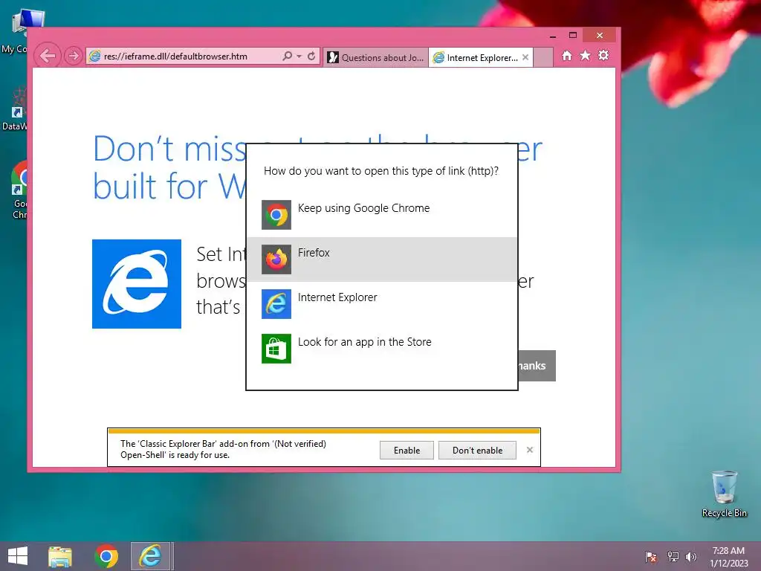Refresh the page with reload icon
The width and height of the screenshot is (761, 571).
pyautogui.click(x=311, y=56)
